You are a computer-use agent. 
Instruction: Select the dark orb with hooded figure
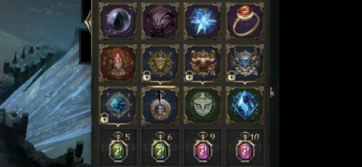pos(118,21)
